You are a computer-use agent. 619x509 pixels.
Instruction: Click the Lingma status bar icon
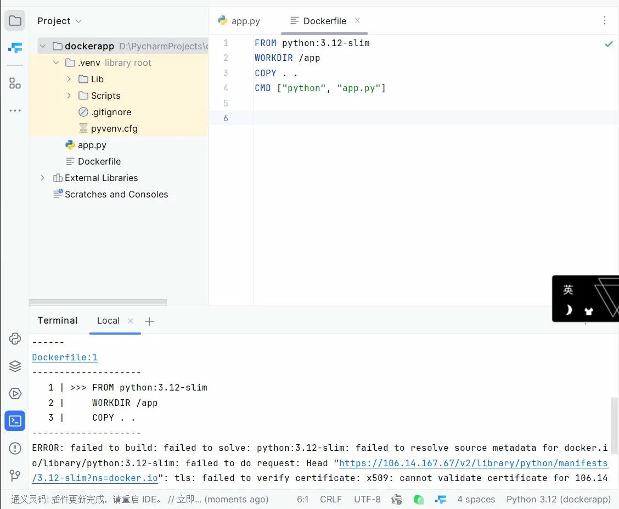[x=441, y=500]
